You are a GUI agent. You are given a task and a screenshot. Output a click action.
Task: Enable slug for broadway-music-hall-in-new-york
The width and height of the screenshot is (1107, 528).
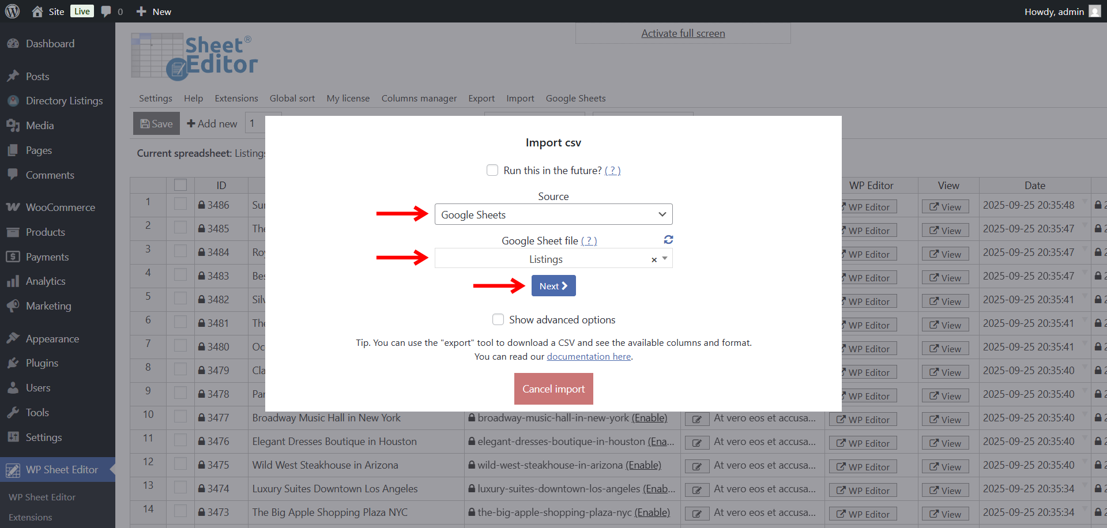click(x=649, y=418)
